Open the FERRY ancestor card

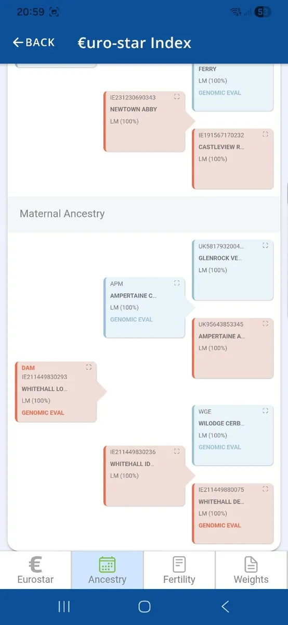(x=233, y=87)
